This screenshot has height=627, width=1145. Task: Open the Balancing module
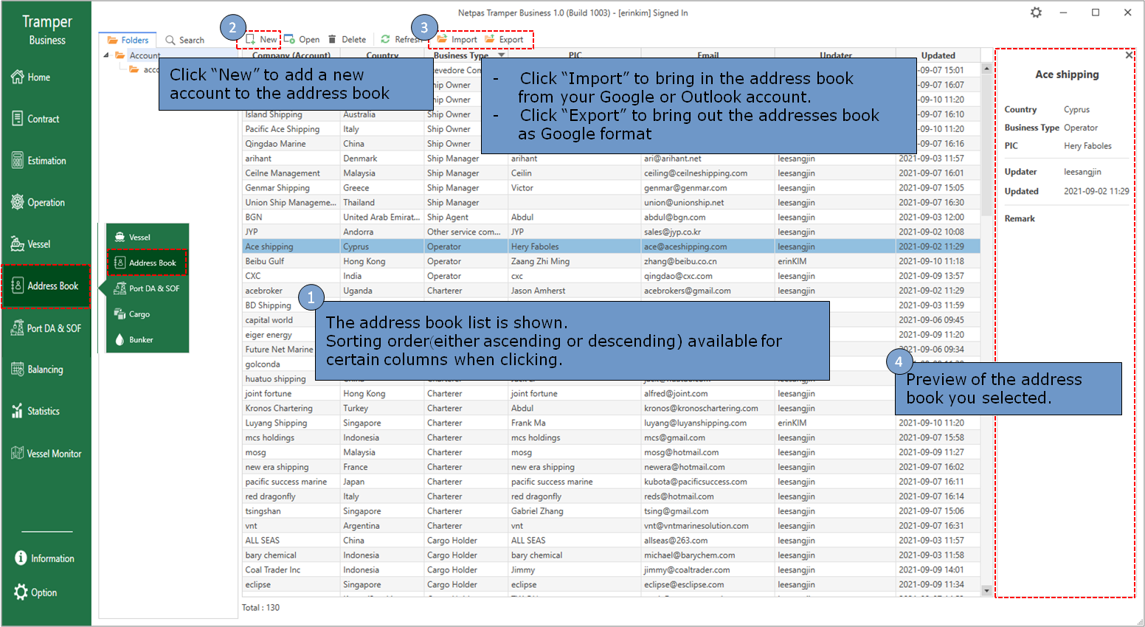(37, 370)
